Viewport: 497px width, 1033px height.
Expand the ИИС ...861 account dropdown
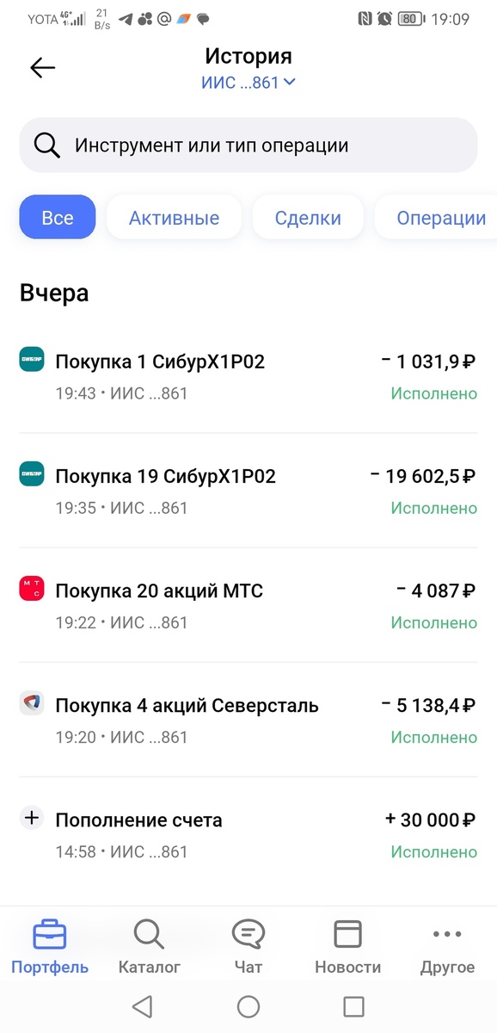[248, 83]
